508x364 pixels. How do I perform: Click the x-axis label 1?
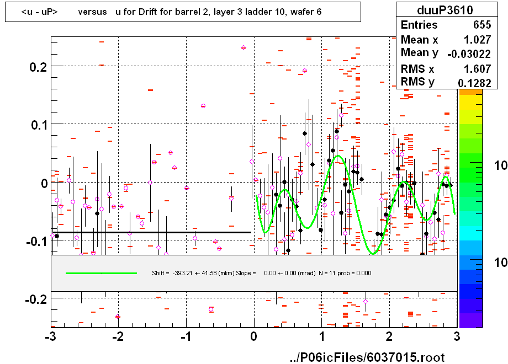pos(322,337)
